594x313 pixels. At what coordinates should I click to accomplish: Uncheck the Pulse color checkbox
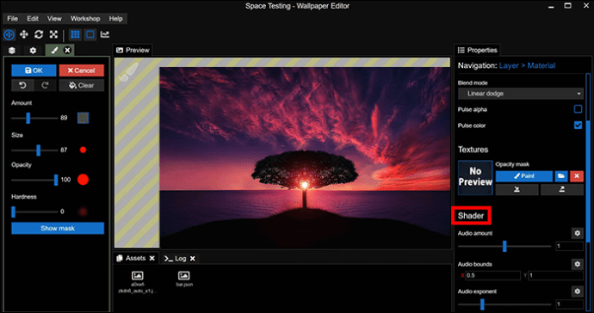[578, 126]
